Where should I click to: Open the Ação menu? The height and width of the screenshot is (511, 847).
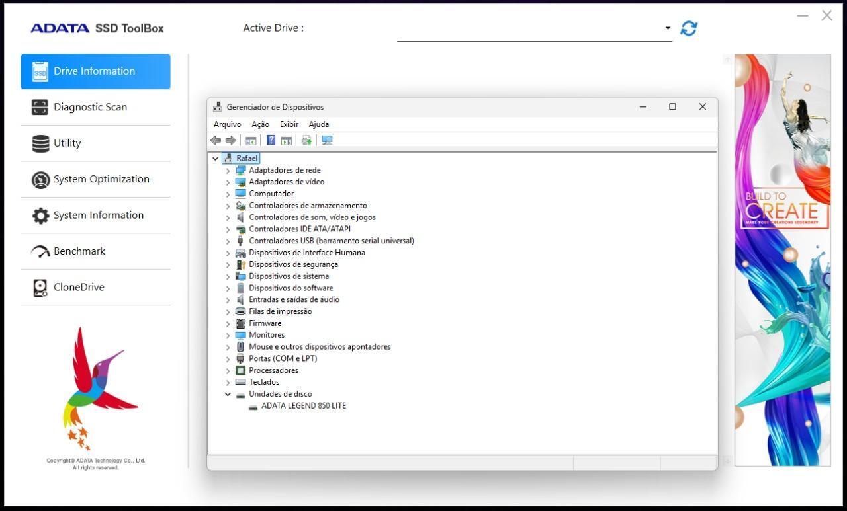(260, 124)
